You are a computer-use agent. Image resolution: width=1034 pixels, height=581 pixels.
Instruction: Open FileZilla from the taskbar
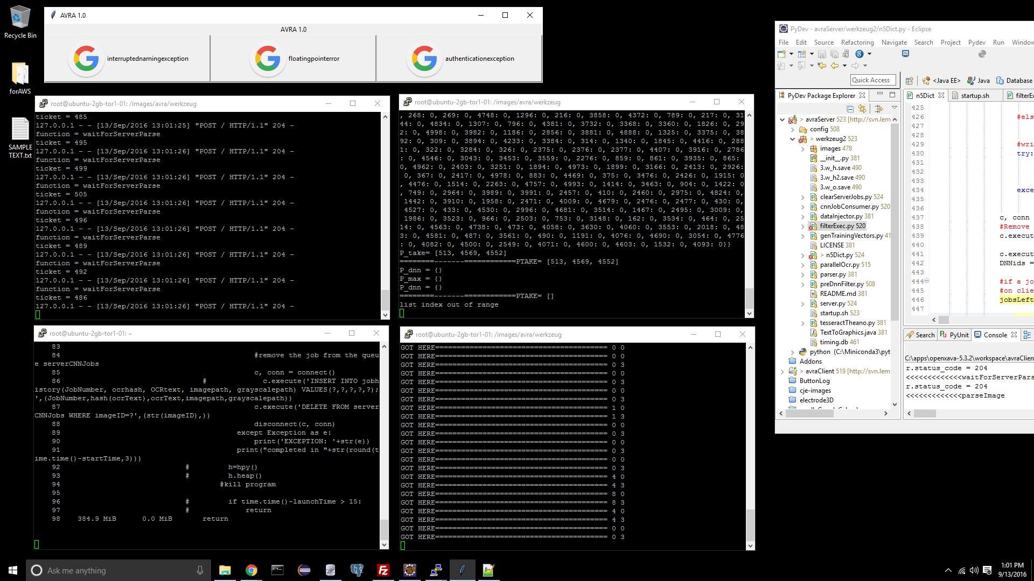click(383, 570)
